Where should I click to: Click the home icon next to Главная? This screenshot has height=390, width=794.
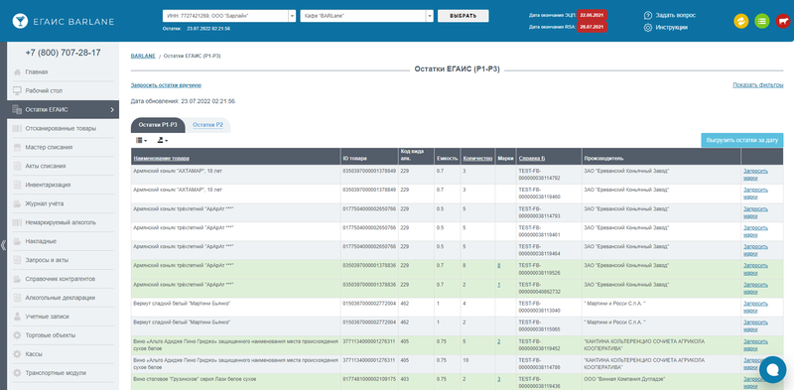coord(17,71)
